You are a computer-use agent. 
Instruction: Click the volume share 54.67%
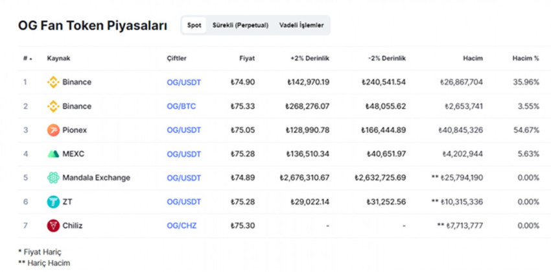(x=526, y=130)
